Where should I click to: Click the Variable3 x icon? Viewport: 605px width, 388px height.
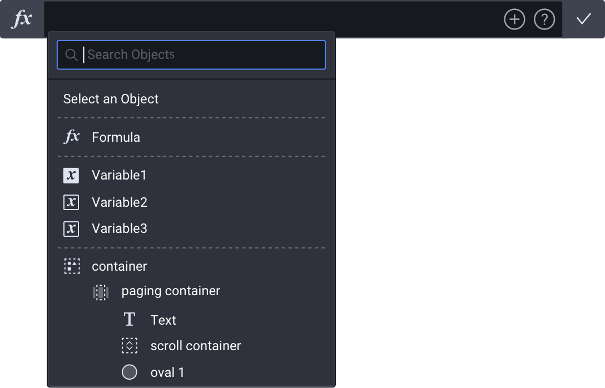[71, 229]
